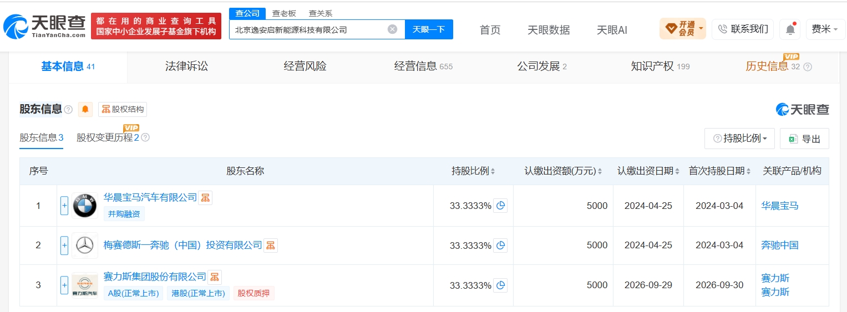
Task: Expand row for 梅赛德斯—奔驰（中国）投资有限公司
Action: 64,245
